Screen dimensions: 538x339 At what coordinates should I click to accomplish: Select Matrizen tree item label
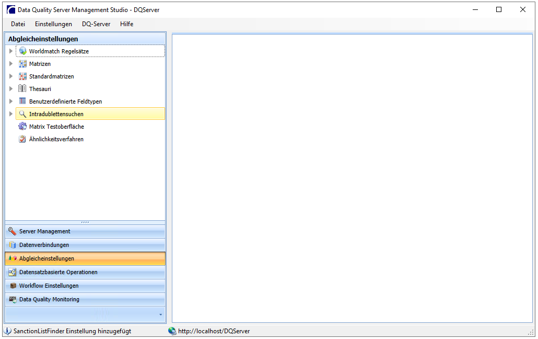click(40, 64)
